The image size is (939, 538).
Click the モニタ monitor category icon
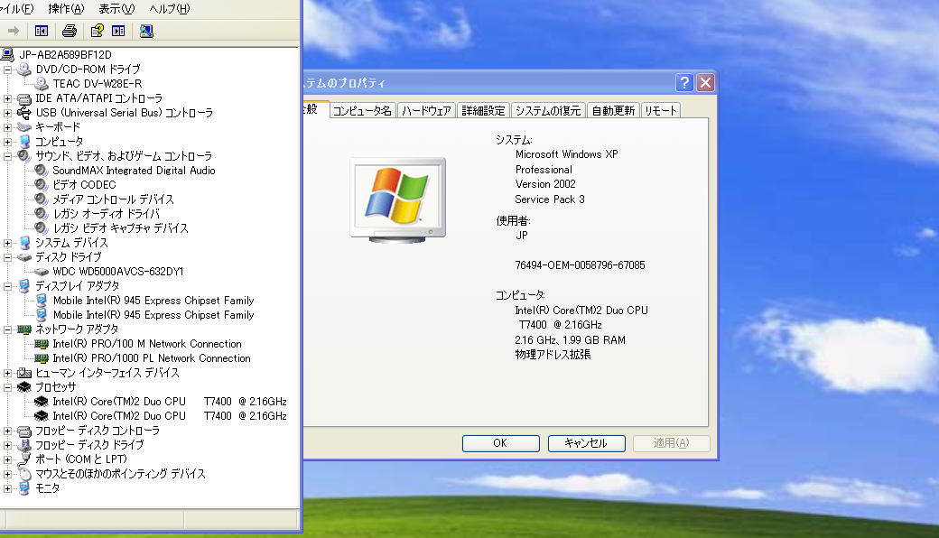24,488
